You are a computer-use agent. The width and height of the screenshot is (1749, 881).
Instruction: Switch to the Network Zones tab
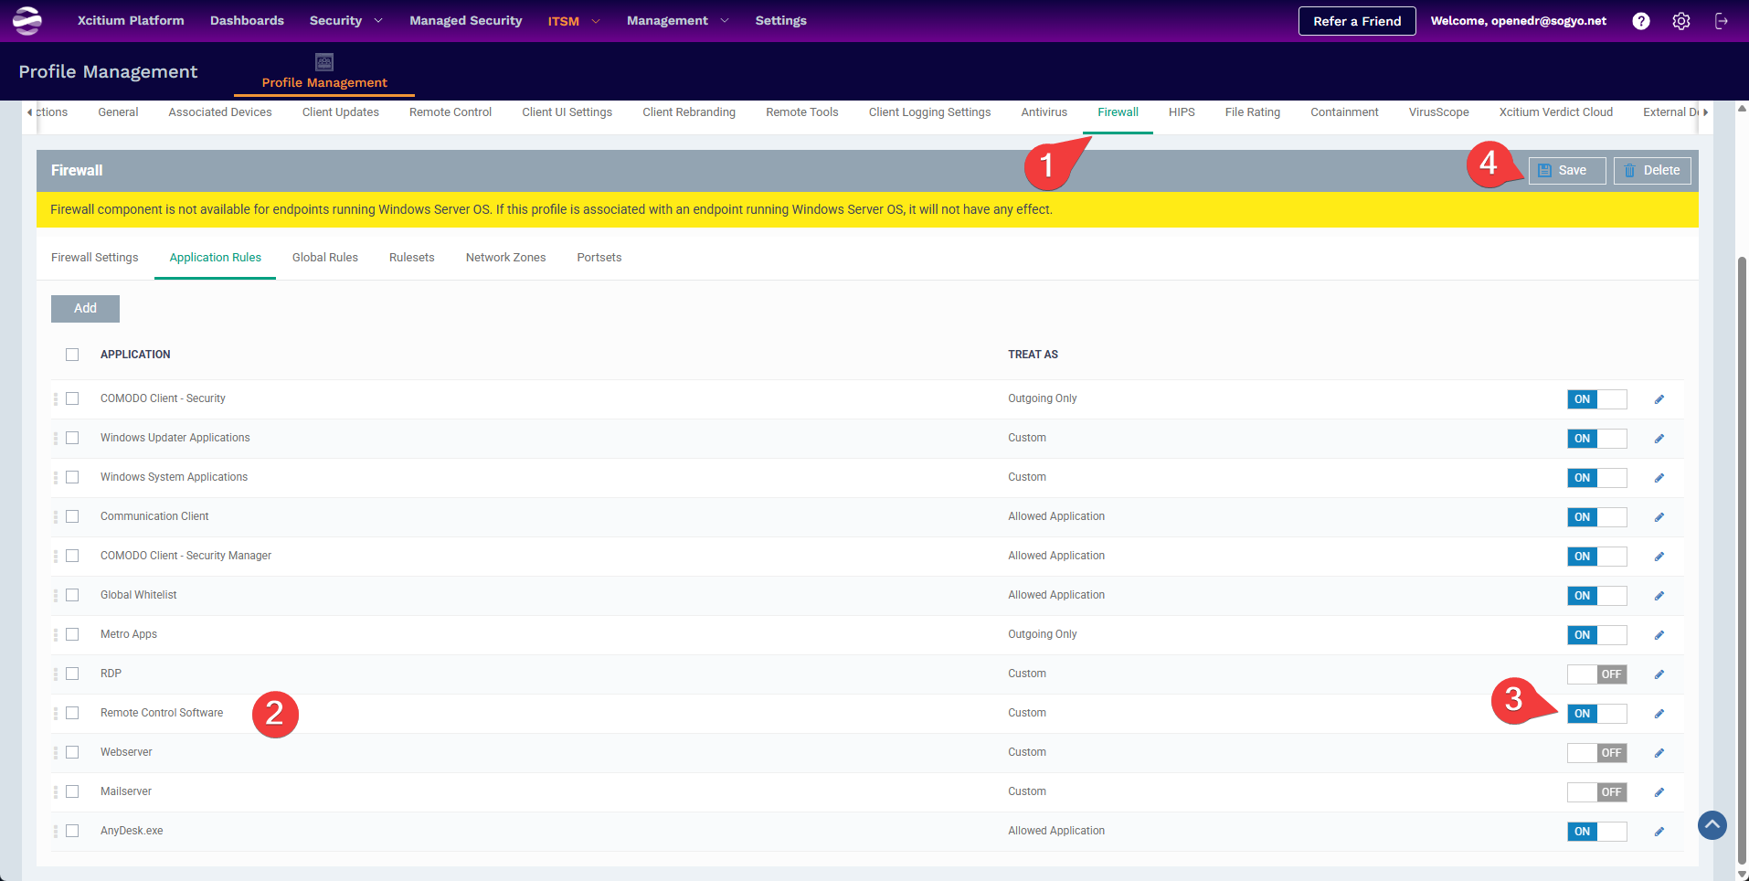[x=506, y=258]
